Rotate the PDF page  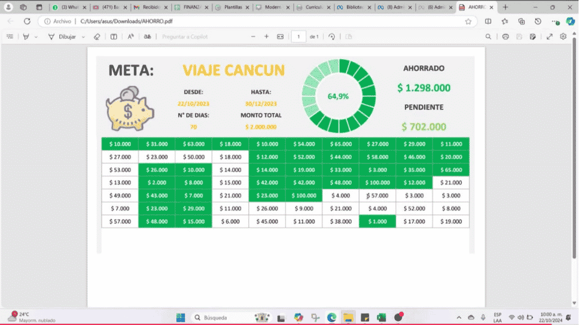tap(331, 37)
